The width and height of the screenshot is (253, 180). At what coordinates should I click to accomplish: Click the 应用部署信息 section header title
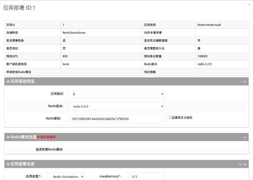pos(22,164)
